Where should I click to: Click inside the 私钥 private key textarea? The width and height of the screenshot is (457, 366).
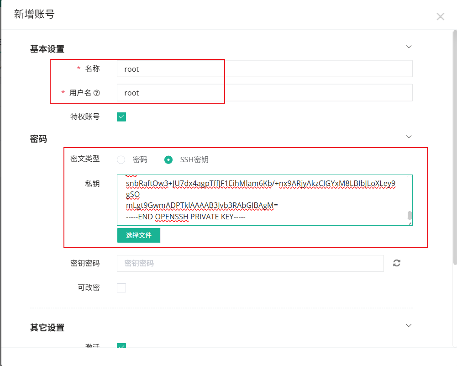(260, 200)
